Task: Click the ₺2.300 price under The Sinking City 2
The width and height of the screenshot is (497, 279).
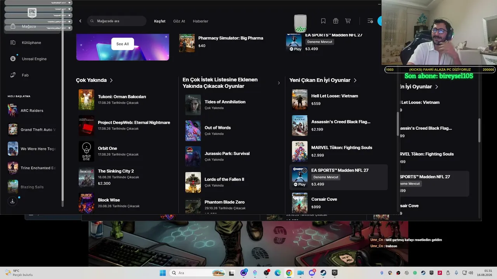Action: click(104, 184)
